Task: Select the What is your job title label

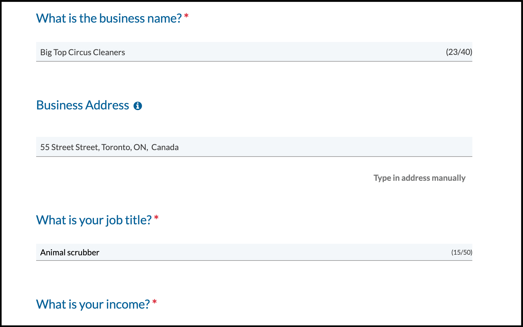Action: 93,220
